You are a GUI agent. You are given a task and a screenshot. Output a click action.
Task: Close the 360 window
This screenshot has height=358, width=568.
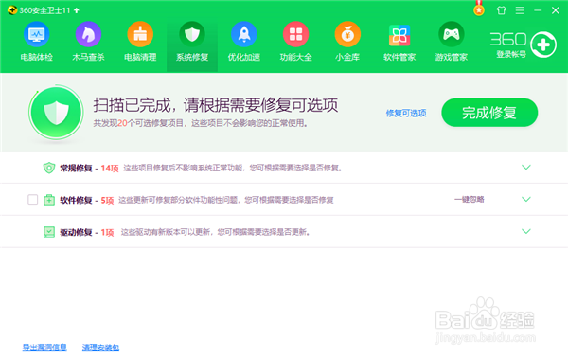pos(556,10)
